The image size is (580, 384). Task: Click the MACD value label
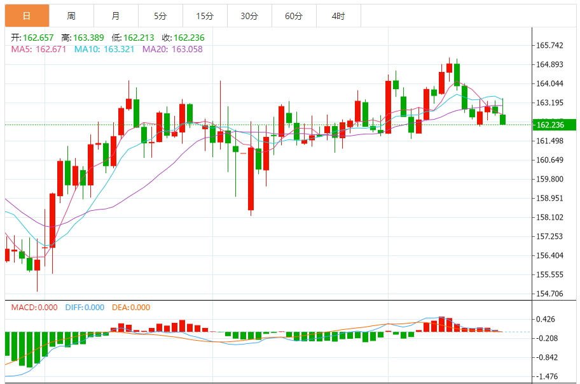(x=34, y=308)
